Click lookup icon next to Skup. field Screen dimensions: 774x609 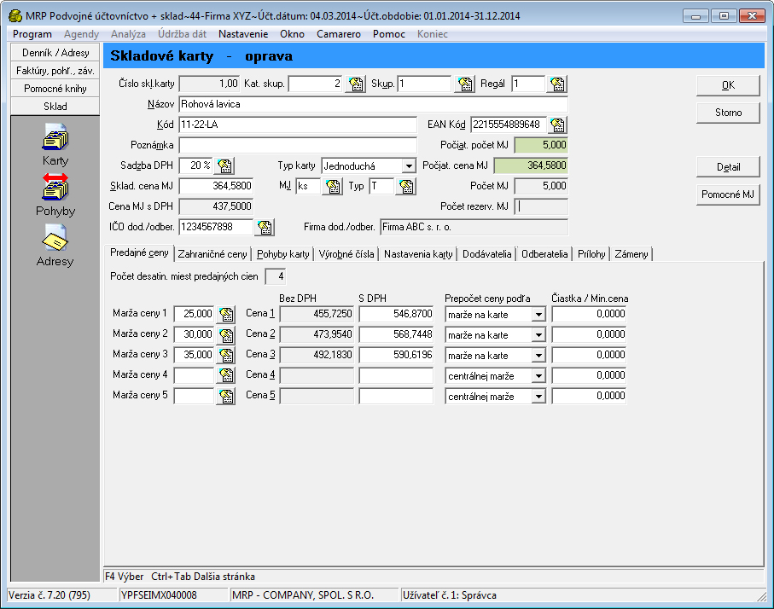(x=465, y=84)
